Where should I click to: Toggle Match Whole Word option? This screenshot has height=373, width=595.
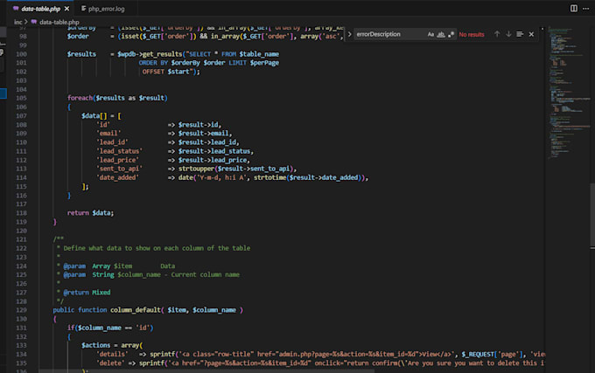pos(440,34)
